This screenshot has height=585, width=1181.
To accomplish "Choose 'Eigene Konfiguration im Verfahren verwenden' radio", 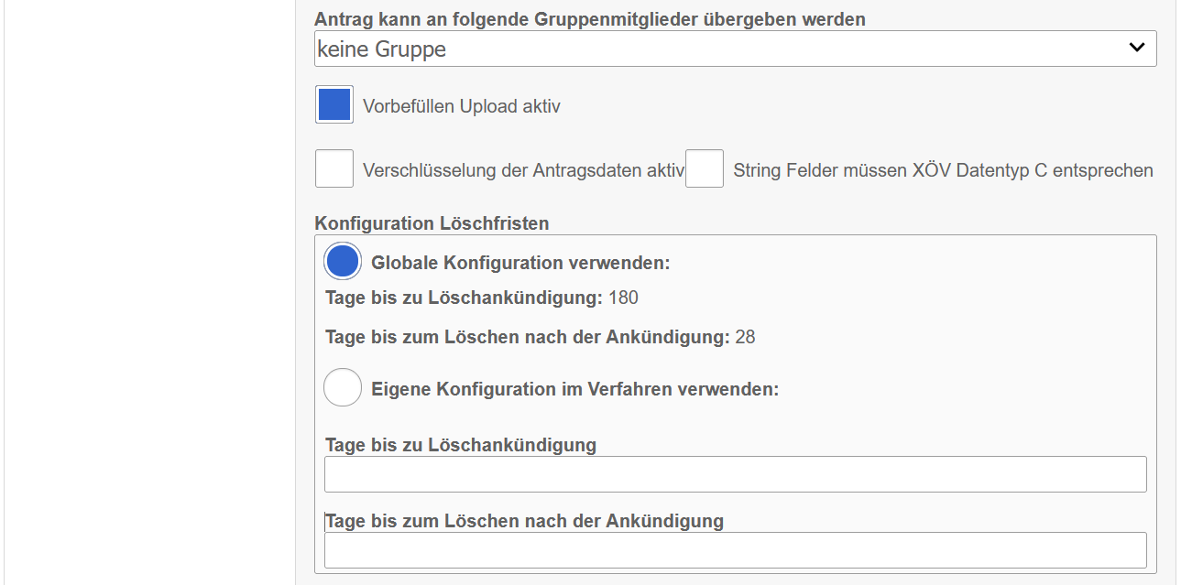I will (343, 387).
